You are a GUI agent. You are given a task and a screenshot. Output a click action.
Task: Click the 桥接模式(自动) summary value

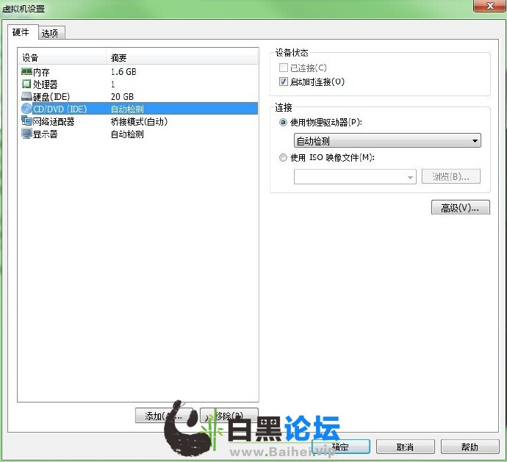[139, 122]
